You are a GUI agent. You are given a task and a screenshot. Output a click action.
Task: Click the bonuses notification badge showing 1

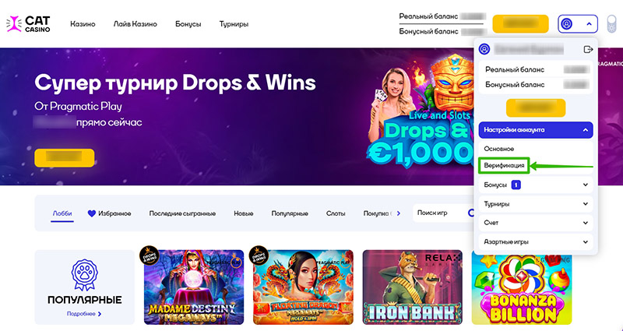point(516,185)
